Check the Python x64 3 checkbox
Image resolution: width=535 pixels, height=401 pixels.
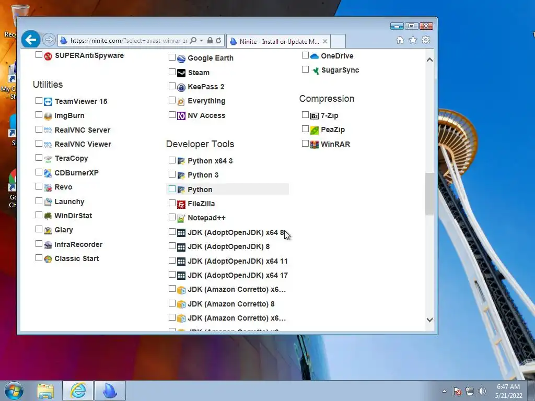[x=172, y=160]
